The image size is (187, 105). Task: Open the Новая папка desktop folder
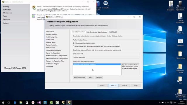coord(180,55)
